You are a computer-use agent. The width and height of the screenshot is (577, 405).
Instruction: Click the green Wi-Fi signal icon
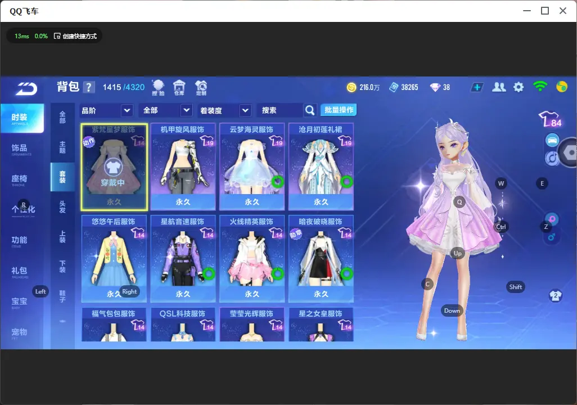540,87
